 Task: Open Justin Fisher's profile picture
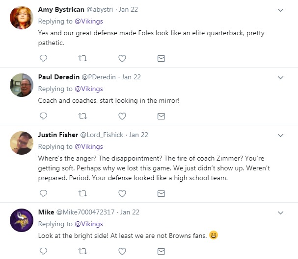(x=22, y=143)
